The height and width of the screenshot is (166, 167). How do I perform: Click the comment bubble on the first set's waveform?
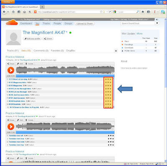click(112, 72)
